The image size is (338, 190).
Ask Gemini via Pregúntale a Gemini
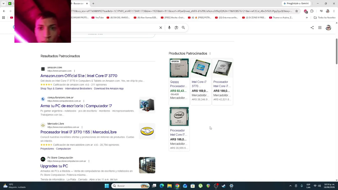pyautogui.click(x=296, y=3)
